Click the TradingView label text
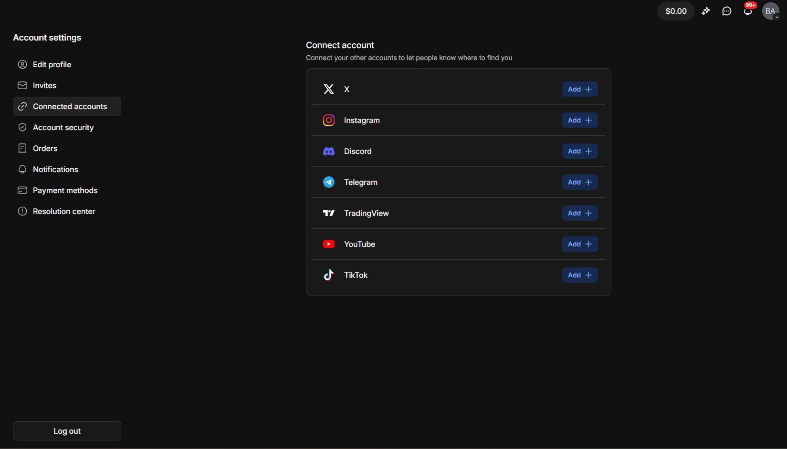The height and width of the screenshot is (449, 787). click(367, 213)
